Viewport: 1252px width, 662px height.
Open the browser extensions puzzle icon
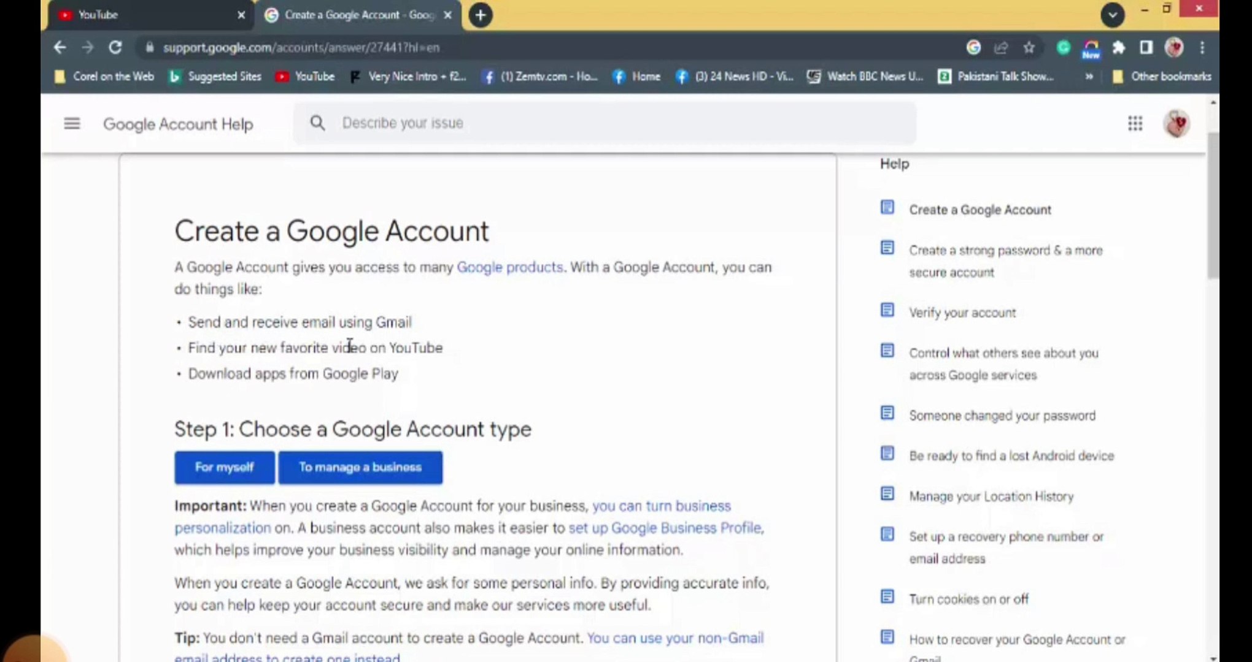[1119, 47]
